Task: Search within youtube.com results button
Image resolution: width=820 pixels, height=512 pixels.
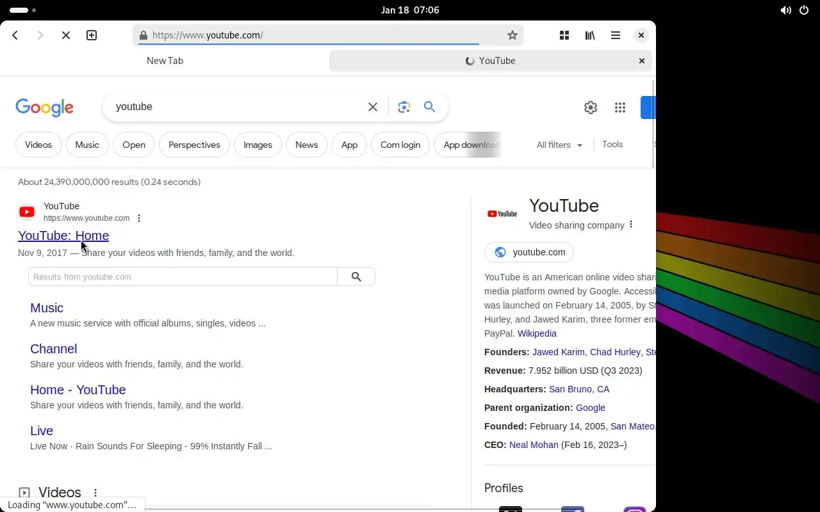Action: (x=356, y=276)
